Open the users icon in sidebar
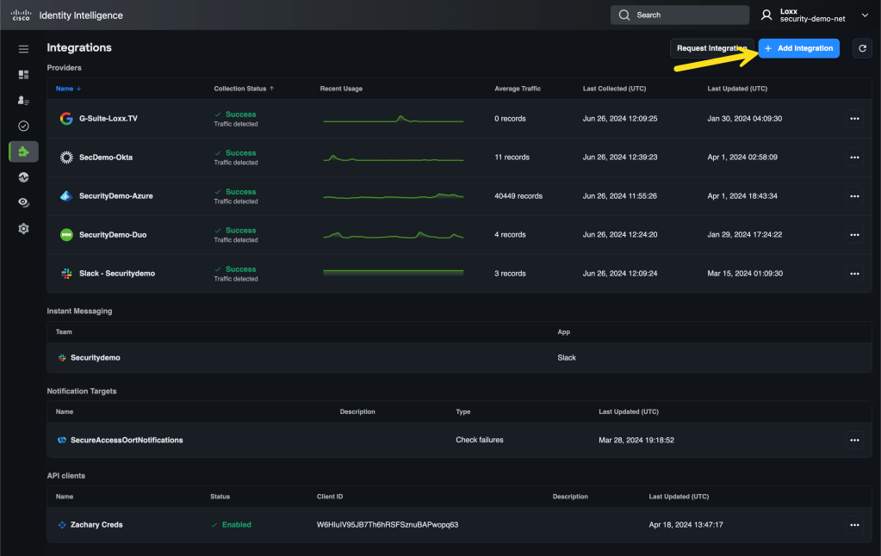The image size is (881, 556). point(23,101)
